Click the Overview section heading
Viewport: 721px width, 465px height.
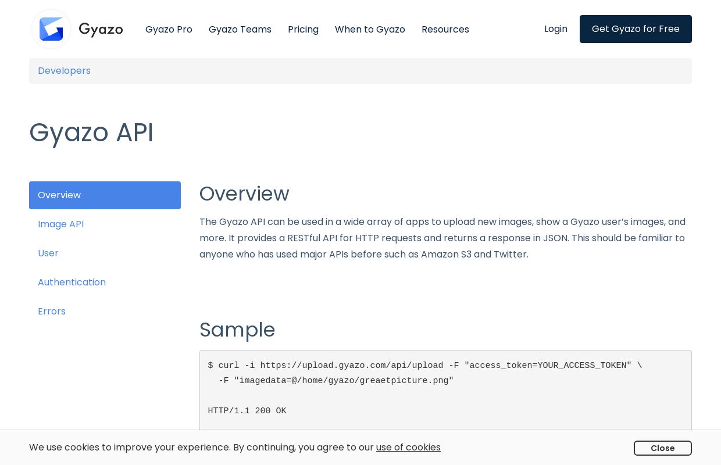(x=244, y=194)
